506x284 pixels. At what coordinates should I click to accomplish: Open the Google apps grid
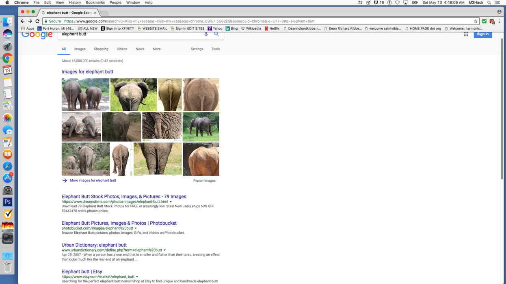click(466, 34)
